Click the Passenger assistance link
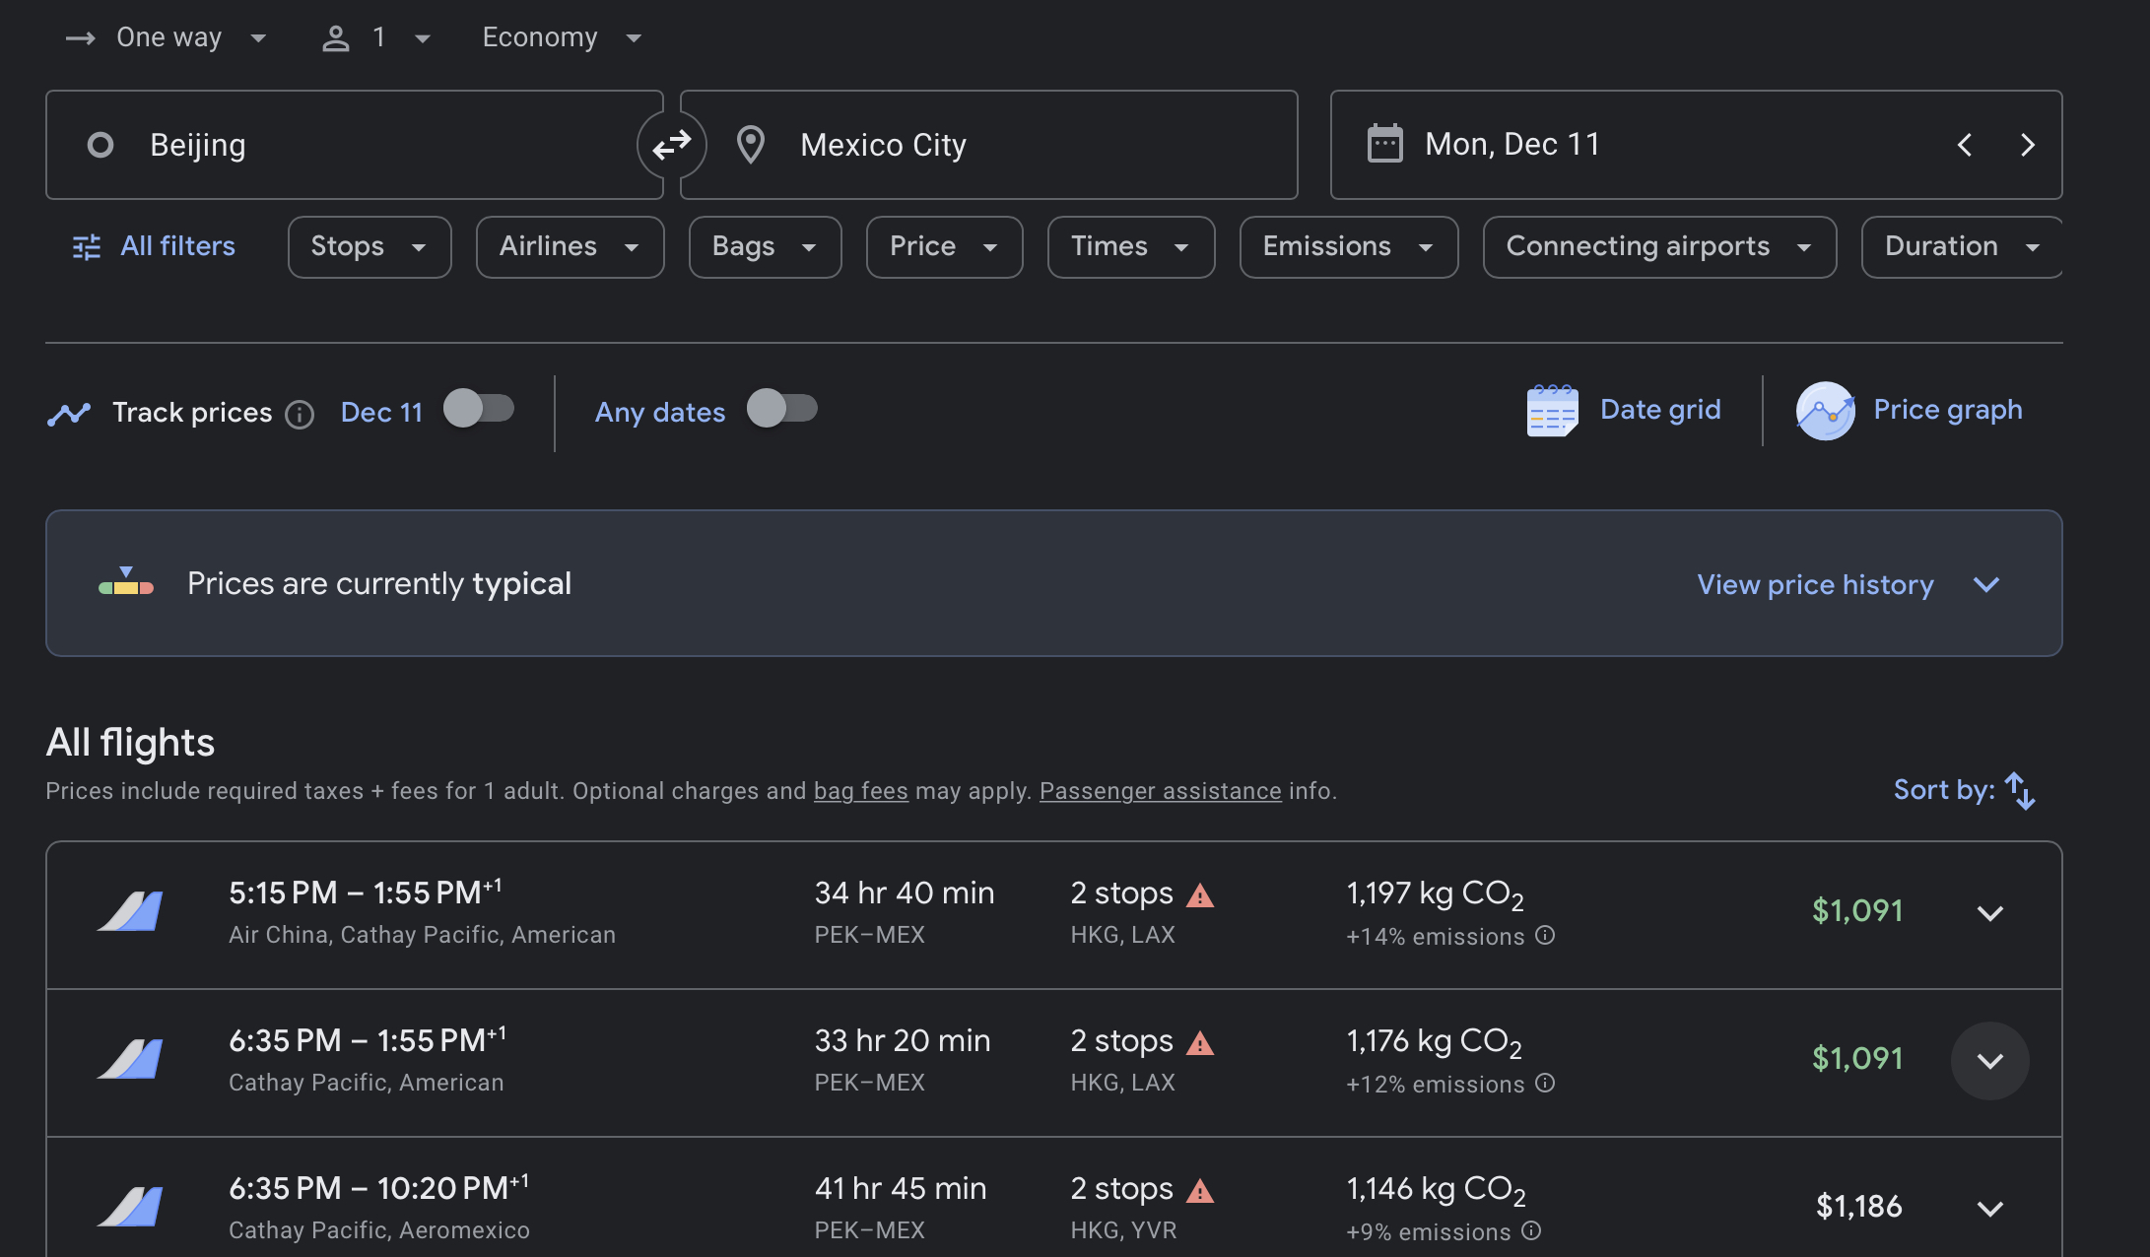This screenshot has height=1257, width=2150. pos(1160,791)
